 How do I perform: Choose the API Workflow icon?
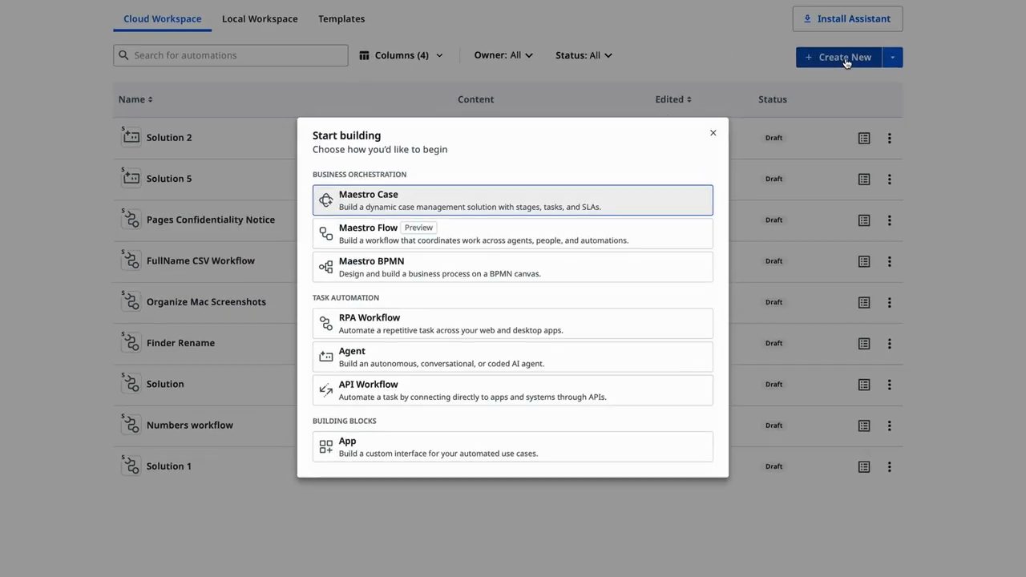tap(325, 390)
